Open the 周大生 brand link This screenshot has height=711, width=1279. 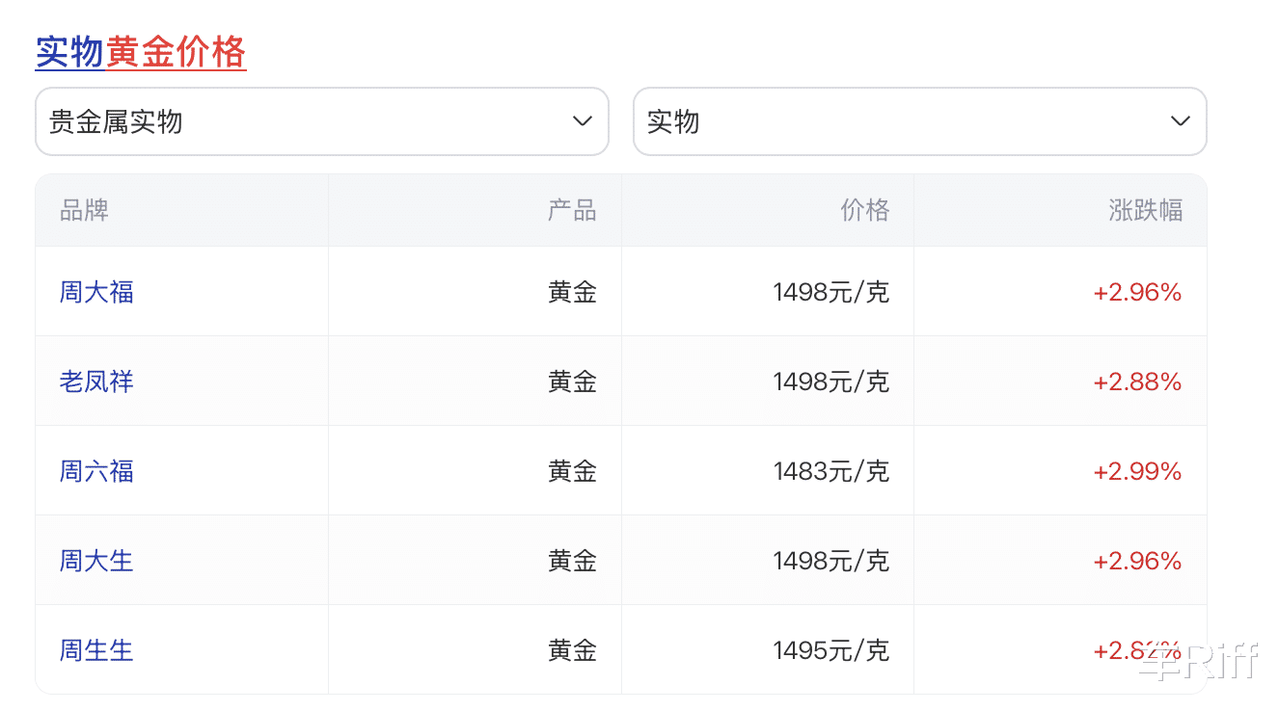[x=96, y=561]
